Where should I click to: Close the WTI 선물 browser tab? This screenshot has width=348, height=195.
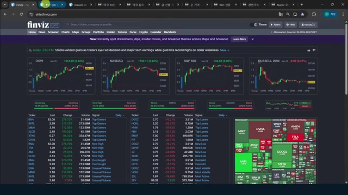tap(235, 4)
